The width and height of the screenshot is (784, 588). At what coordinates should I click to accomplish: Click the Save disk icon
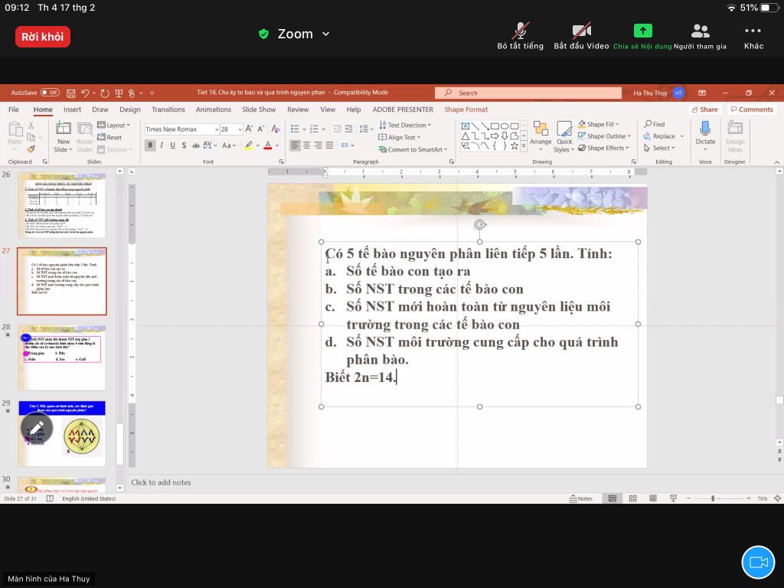(71, 93)
